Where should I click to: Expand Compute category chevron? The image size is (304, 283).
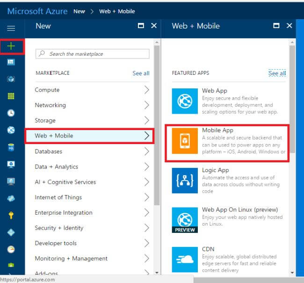click(147, 90)
